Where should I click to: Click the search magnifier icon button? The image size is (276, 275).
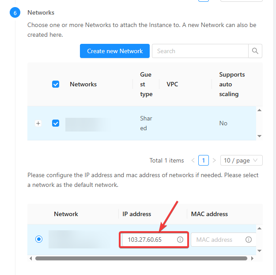pyautogui.click(x=255, y=51)
